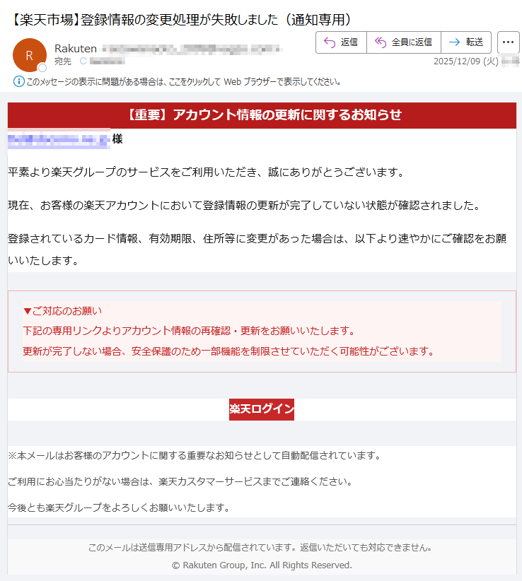Screen dimensions: 522x581
Task: Open the three-dots more actions menu
Action: click(x=508, y=42)
